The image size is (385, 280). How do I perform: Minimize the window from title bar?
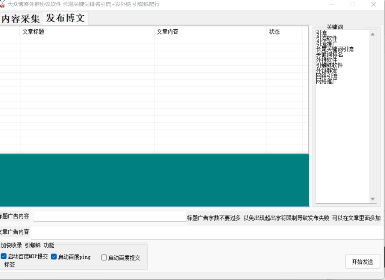coord(332,5)
